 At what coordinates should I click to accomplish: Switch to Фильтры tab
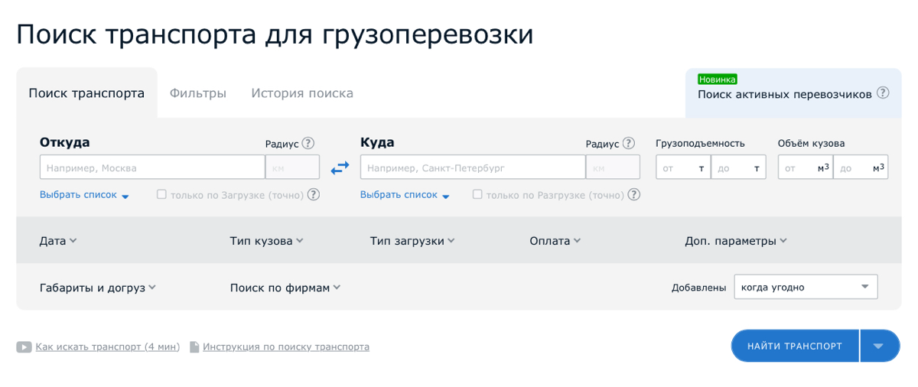(x=198, y=93)
